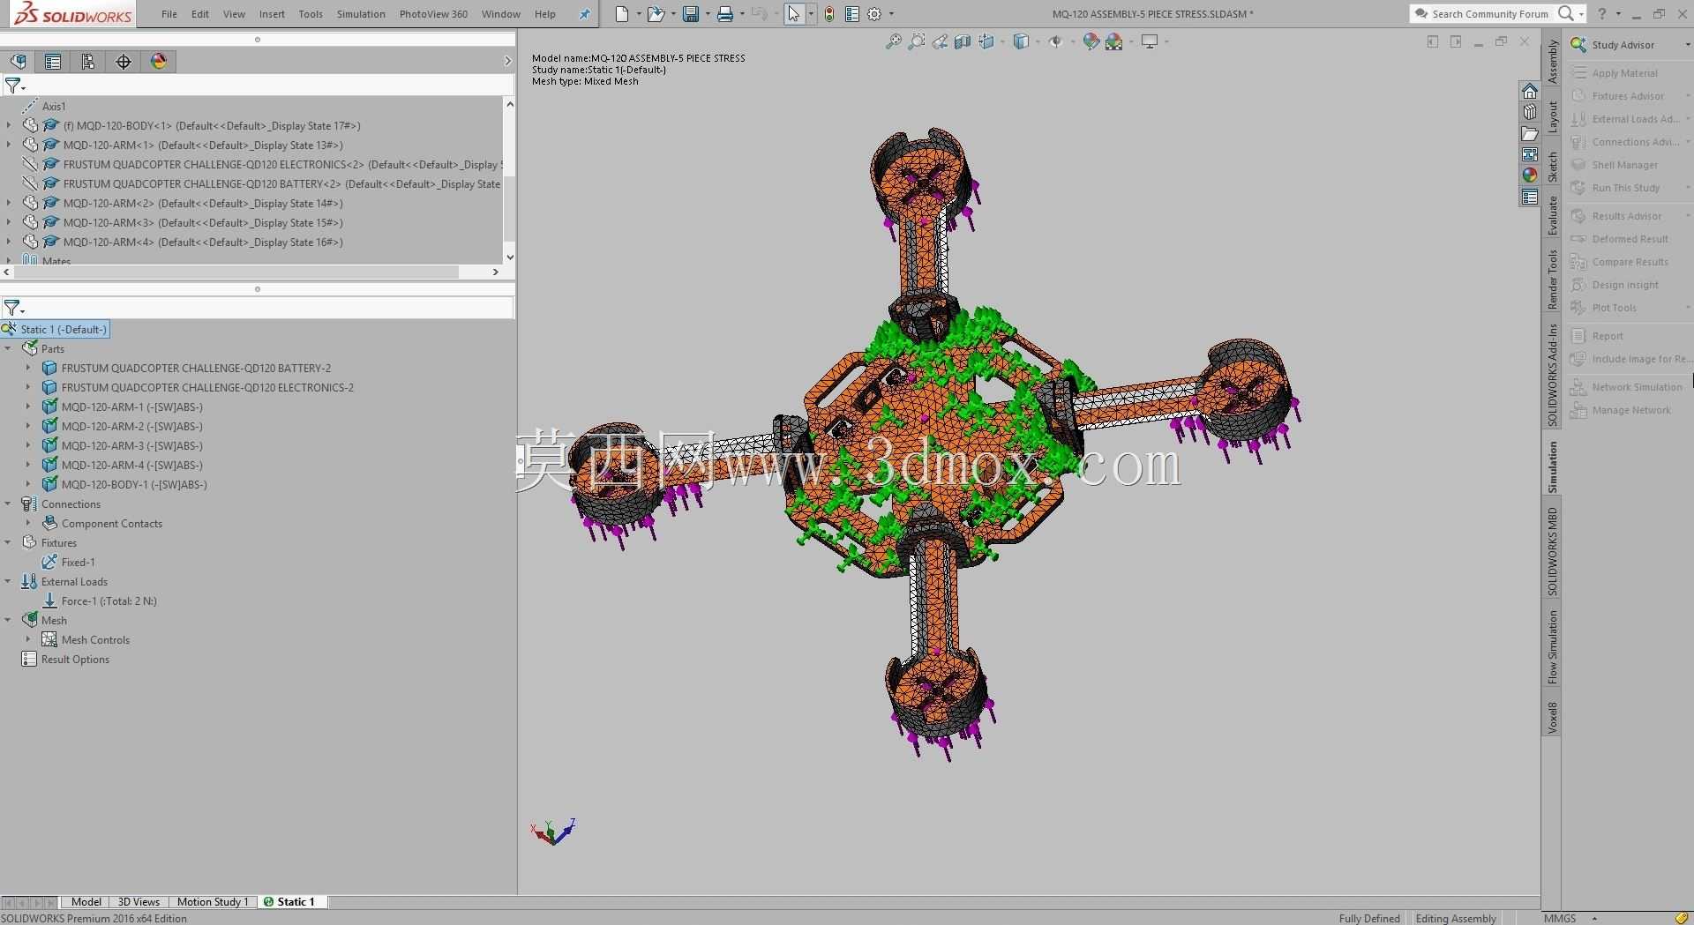Screen dimensions: 1694x925
Task: Open the DimXpertManager crosshair tab
Action: coord(124,61)
